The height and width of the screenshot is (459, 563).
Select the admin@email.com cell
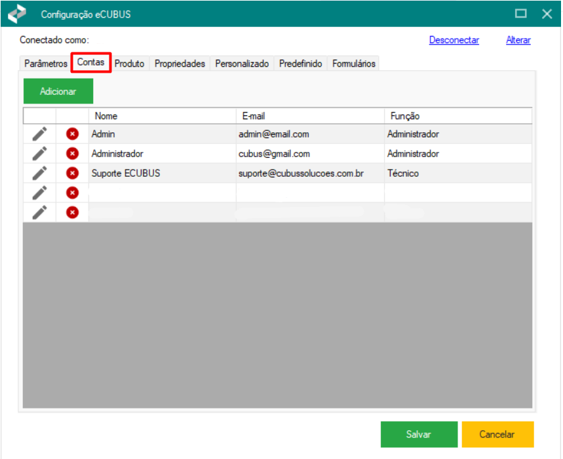309,134
